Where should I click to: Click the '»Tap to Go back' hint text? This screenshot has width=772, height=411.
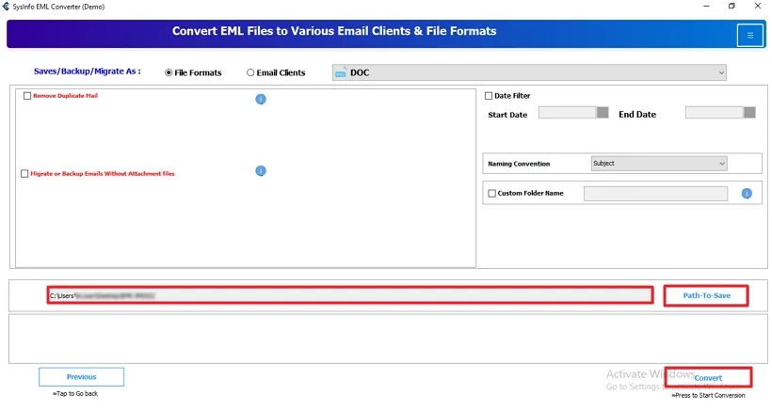(75, 394)
